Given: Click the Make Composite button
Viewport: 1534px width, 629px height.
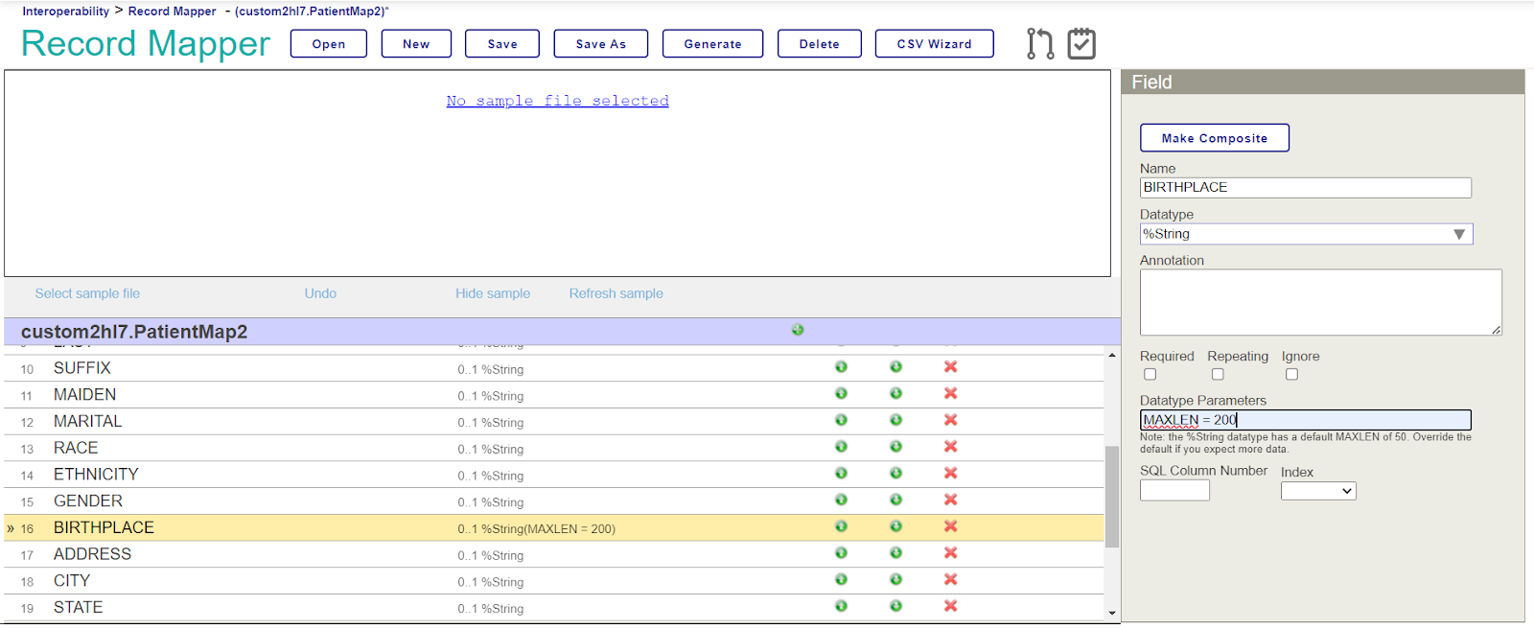Looking at the screenshot, I should pyautogui.click(x=1215, y=138).
